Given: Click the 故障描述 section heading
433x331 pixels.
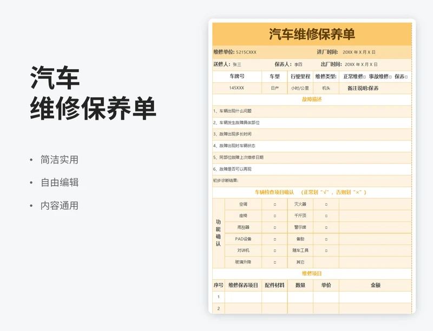Looking at the screenshot, I should (x=312, y=99).
